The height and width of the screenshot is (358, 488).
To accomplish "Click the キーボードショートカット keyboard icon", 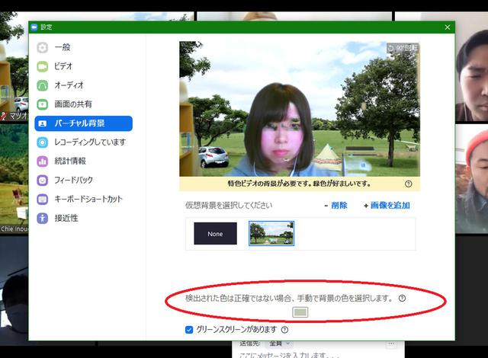I will [x=43, y=200].
